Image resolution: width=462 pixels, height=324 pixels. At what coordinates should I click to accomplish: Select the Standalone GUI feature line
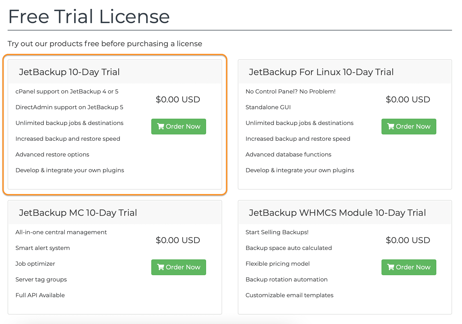[x=268, y=107]
